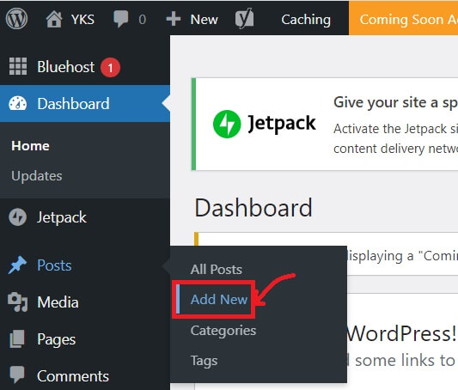
Task: Open the YKS site name link
Action: pos(82,20)
